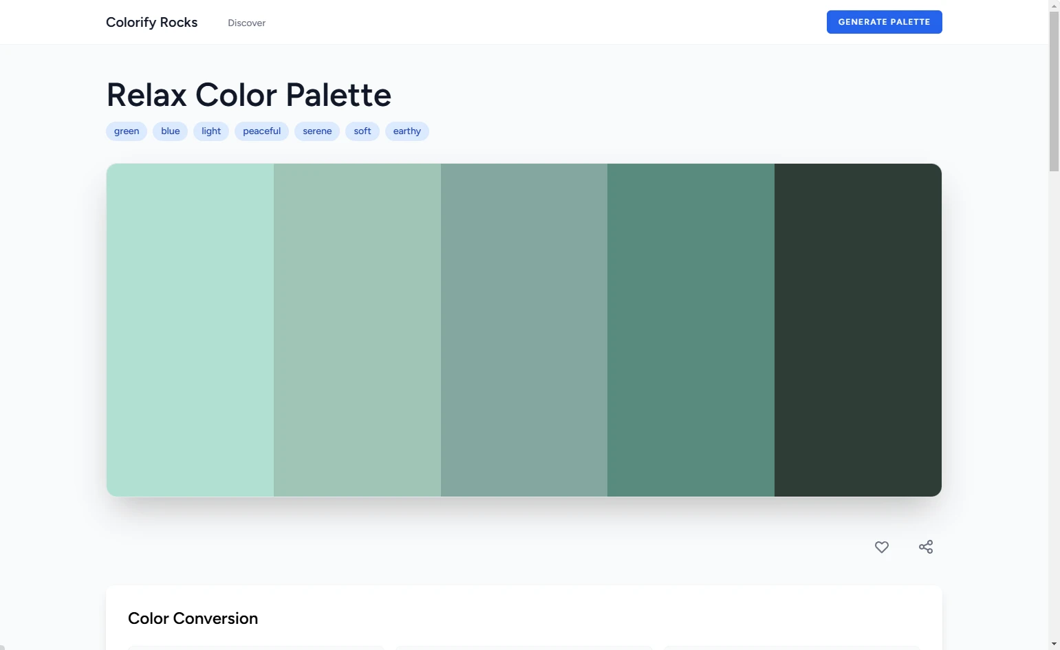The image size is (1060, 650).
Task: Click the darkest green swatch
Action: (x=858, y=330)
